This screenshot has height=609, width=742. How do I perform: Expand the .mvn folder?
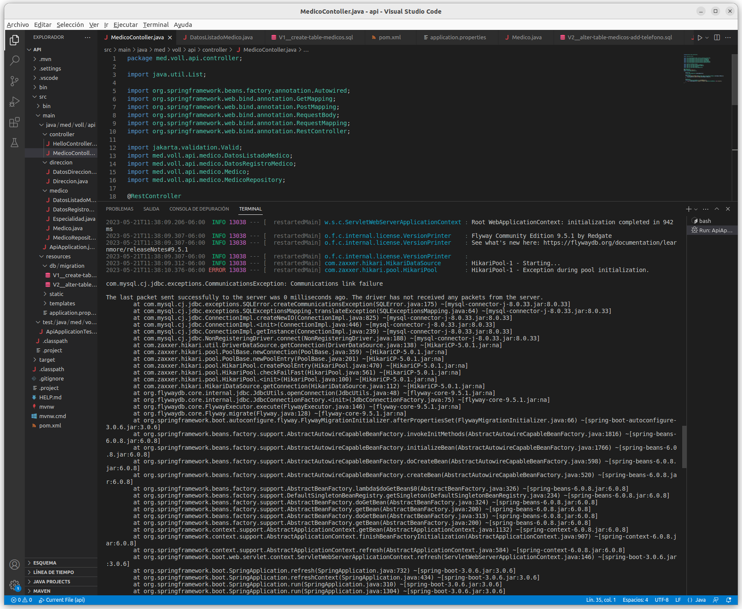click(x=61, y=59)
